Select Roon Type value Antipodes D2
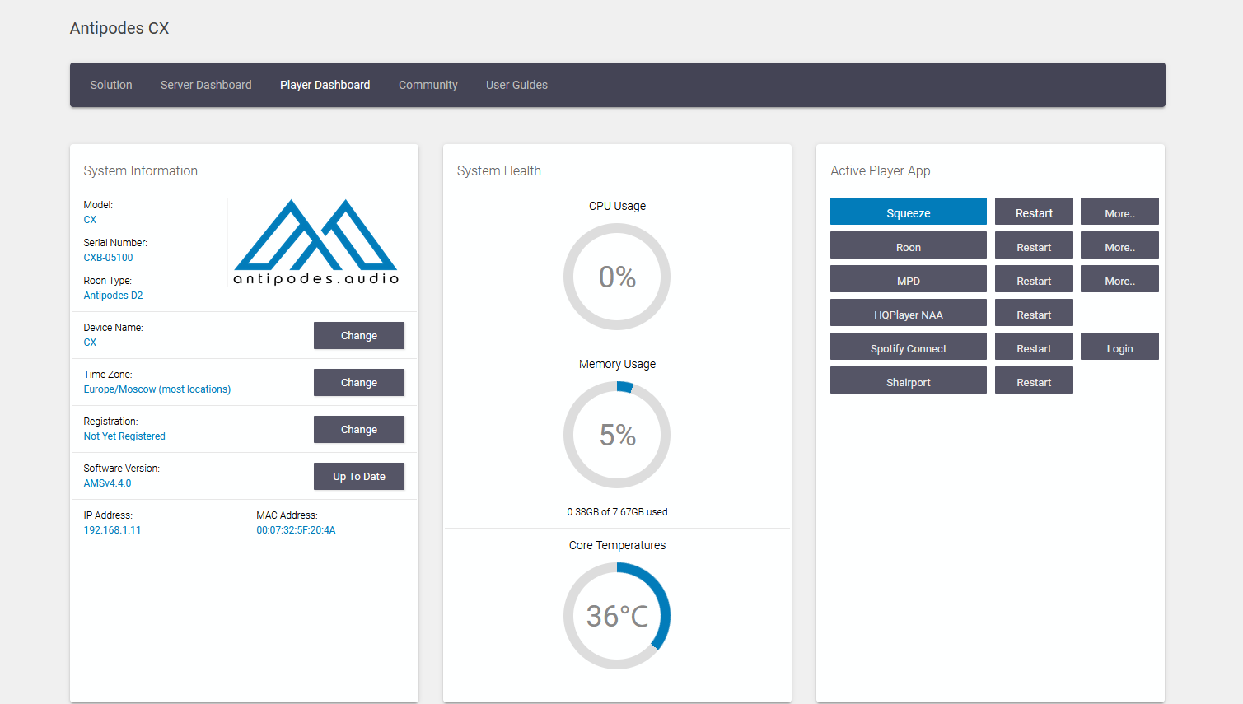 (x=113, y=296)
